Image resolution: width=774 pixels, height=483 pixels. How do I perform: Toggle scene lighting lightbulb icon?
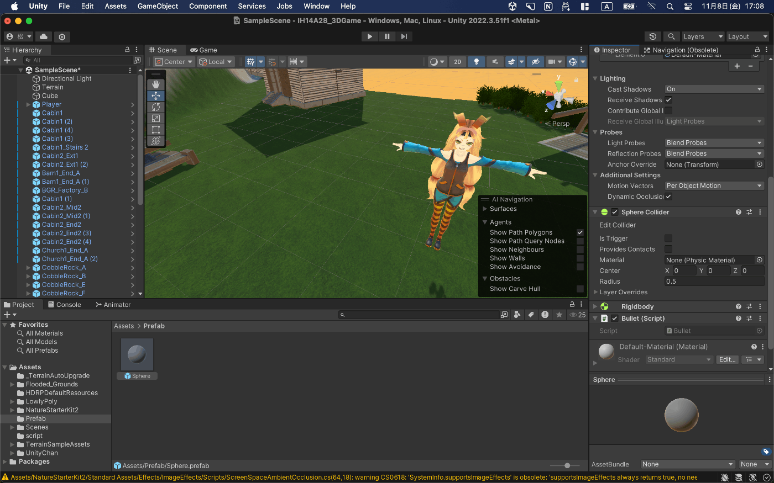tap(477, 62)
